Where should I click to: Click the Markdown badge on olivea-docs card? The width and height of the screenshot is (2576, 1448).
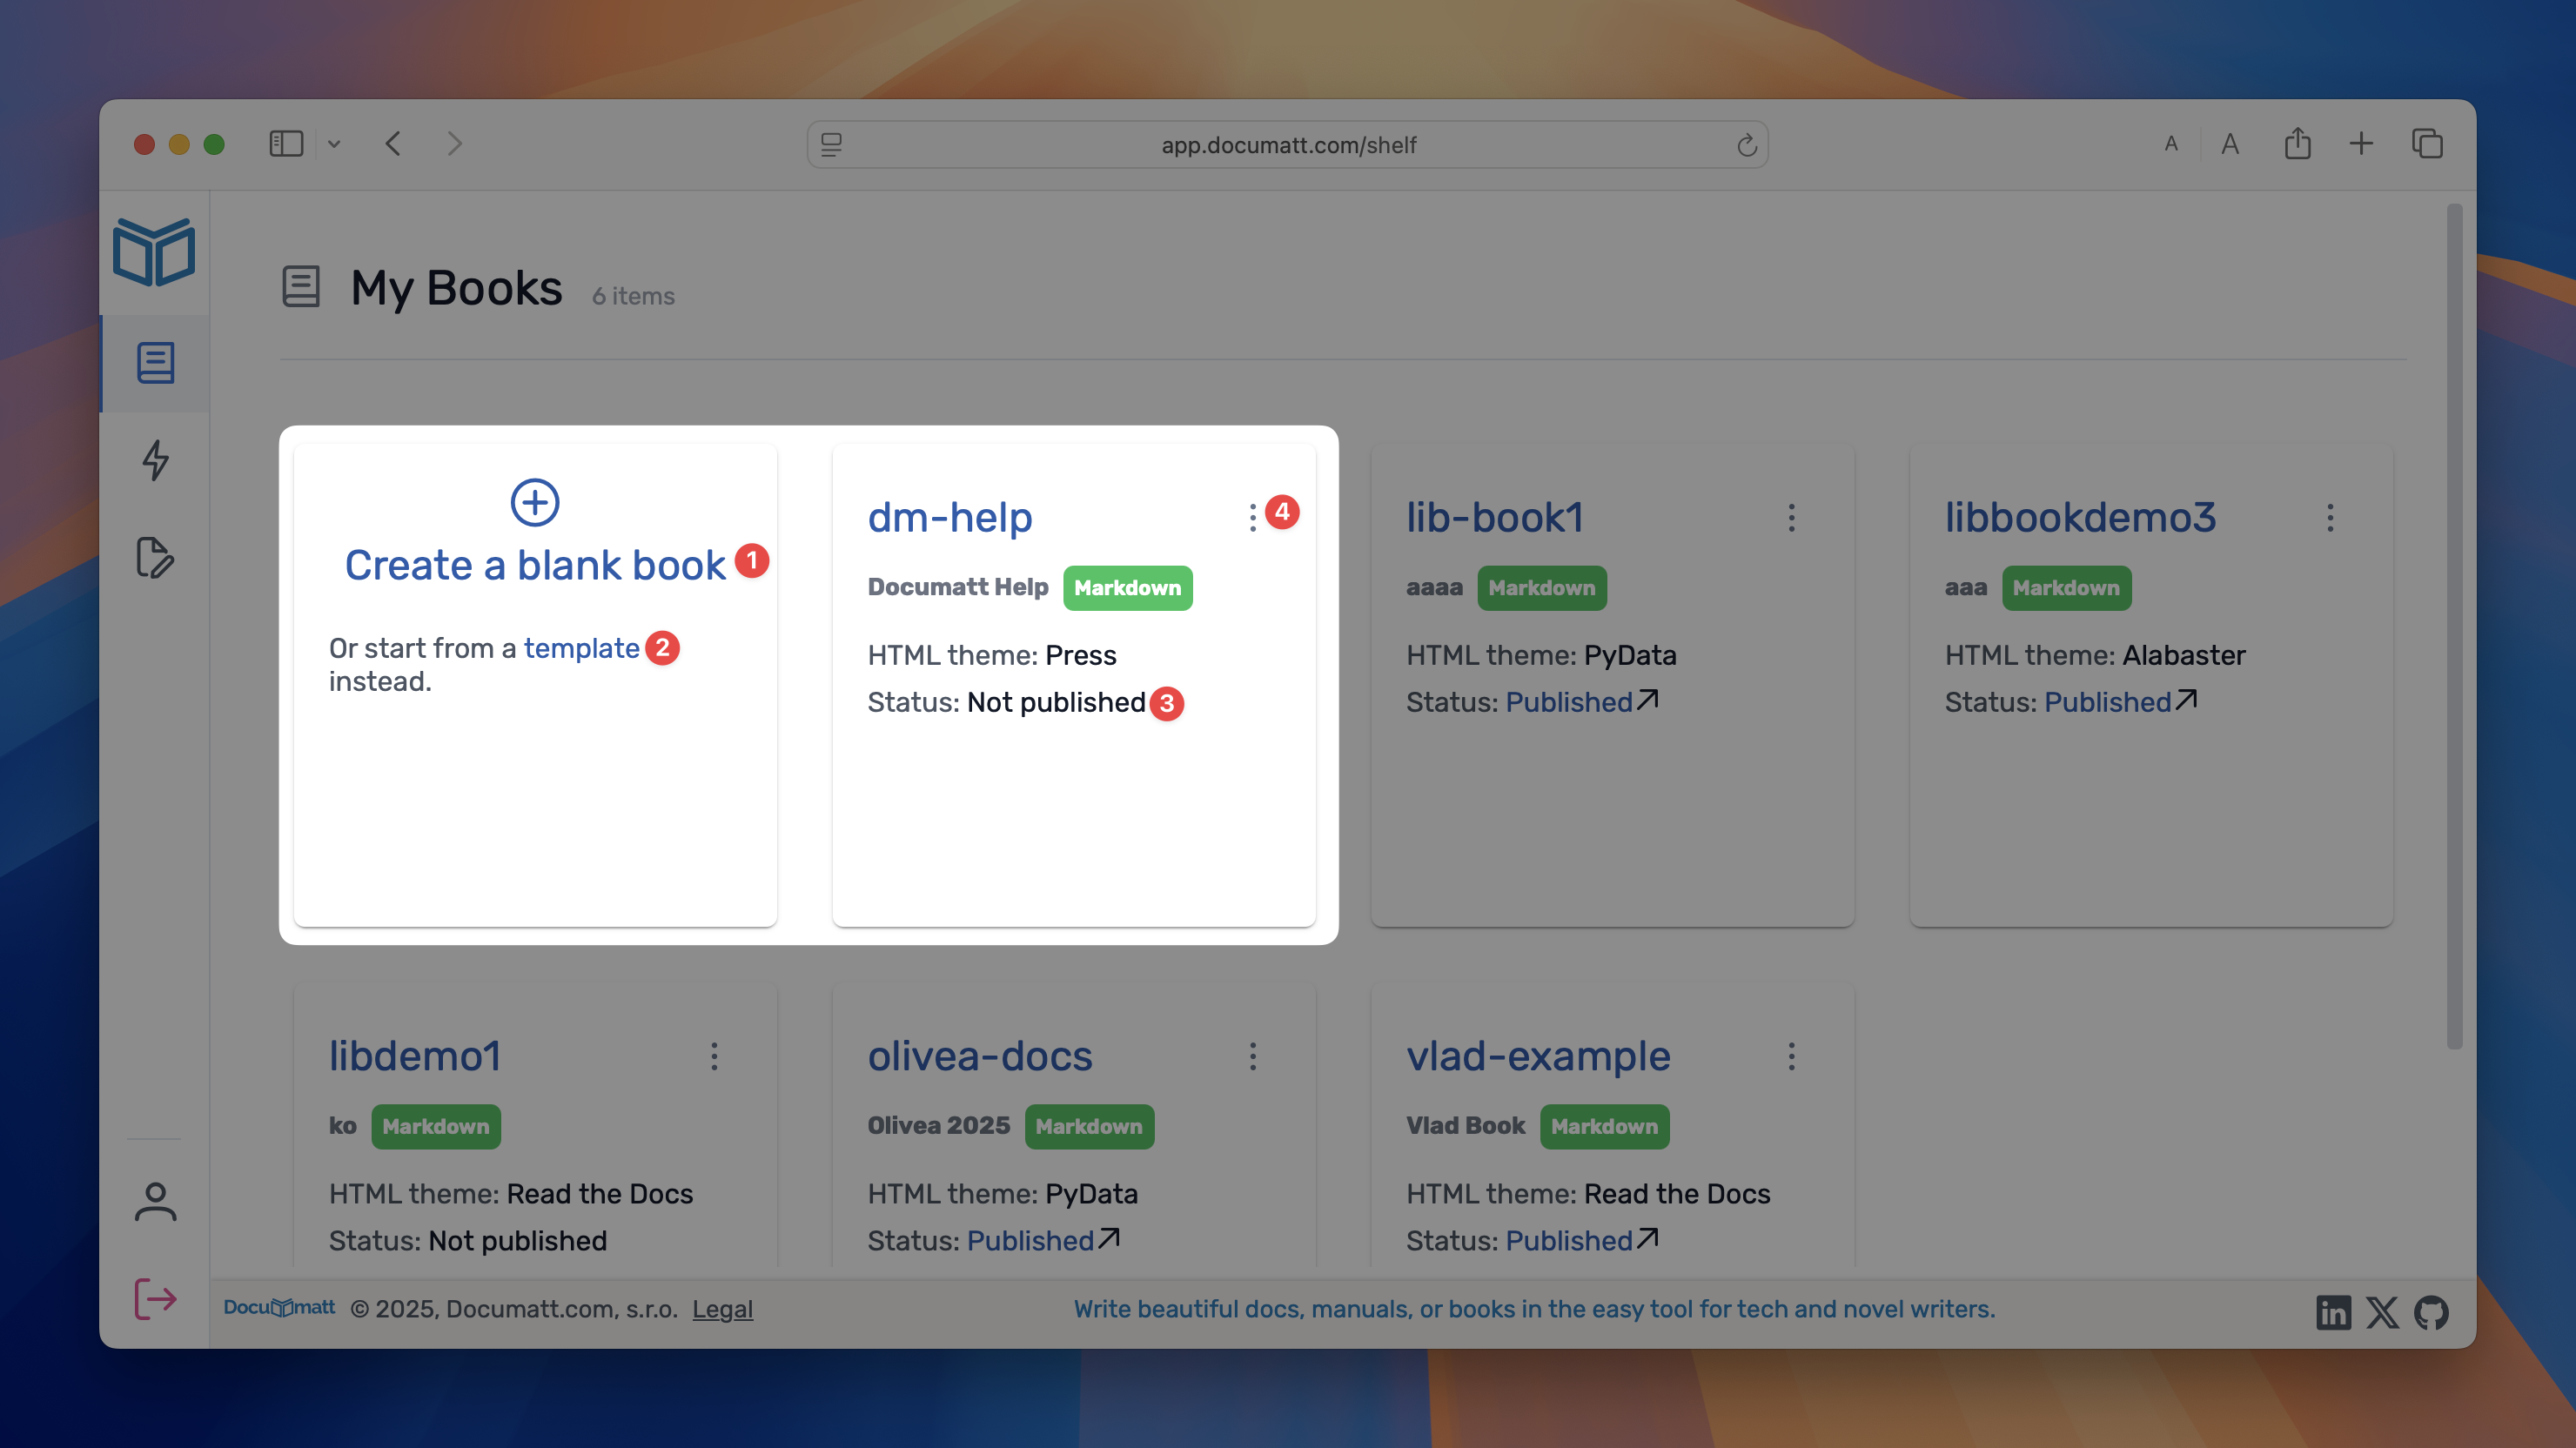[1089, 1127]
